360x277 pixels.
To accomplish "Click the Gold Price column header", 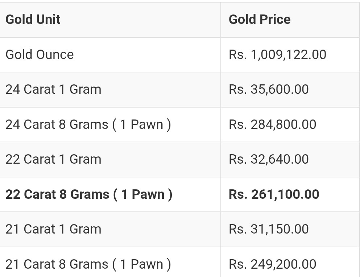I will point(260,19).
